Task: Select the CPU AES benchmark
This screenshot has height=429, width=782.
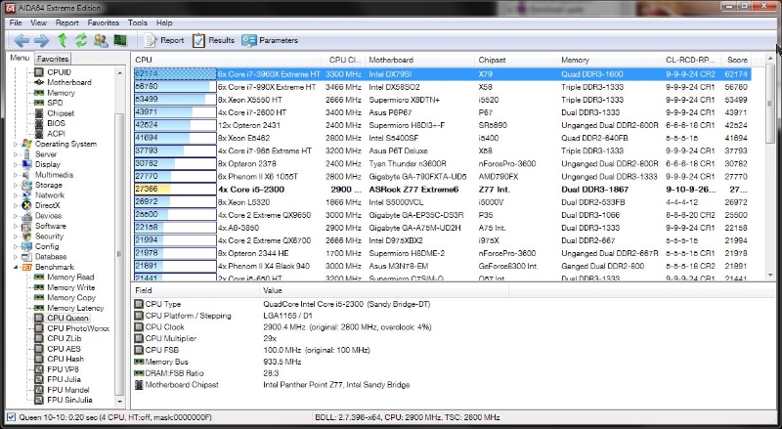Action: 64,349
